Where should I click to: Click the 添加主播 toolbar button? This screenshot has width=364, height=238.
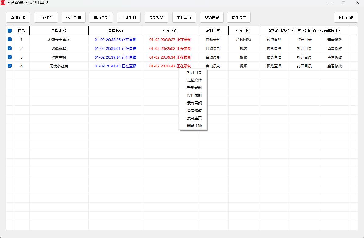(x=18, y=18)
